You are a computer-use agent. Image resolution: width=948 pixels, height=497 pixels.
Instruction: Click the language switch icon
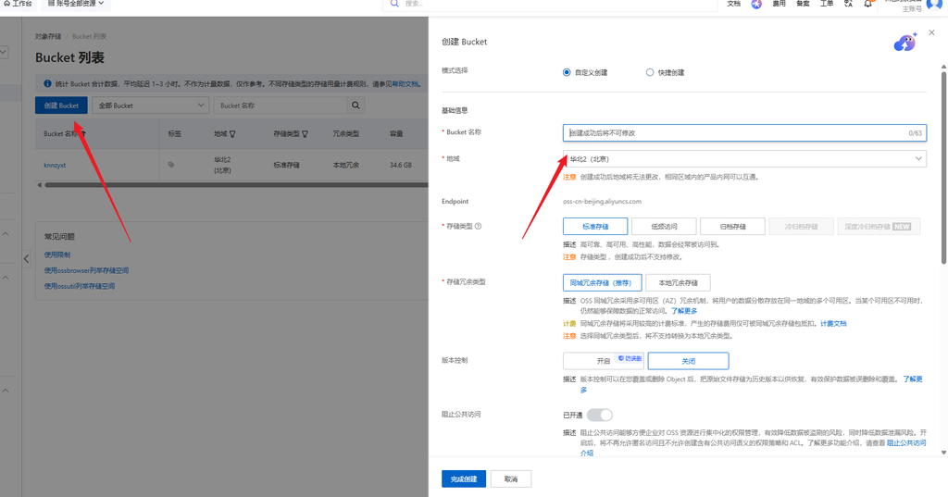click(848, 4)
